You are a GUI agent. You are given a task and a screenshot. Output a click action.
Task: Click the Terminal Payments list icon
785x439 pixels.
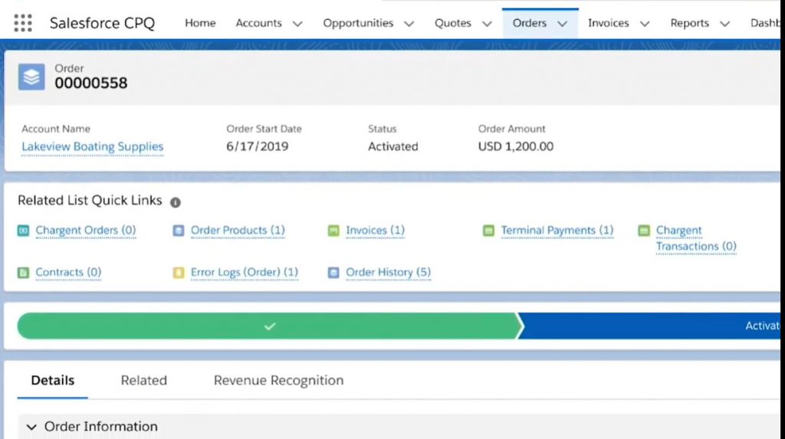(488, 231)
